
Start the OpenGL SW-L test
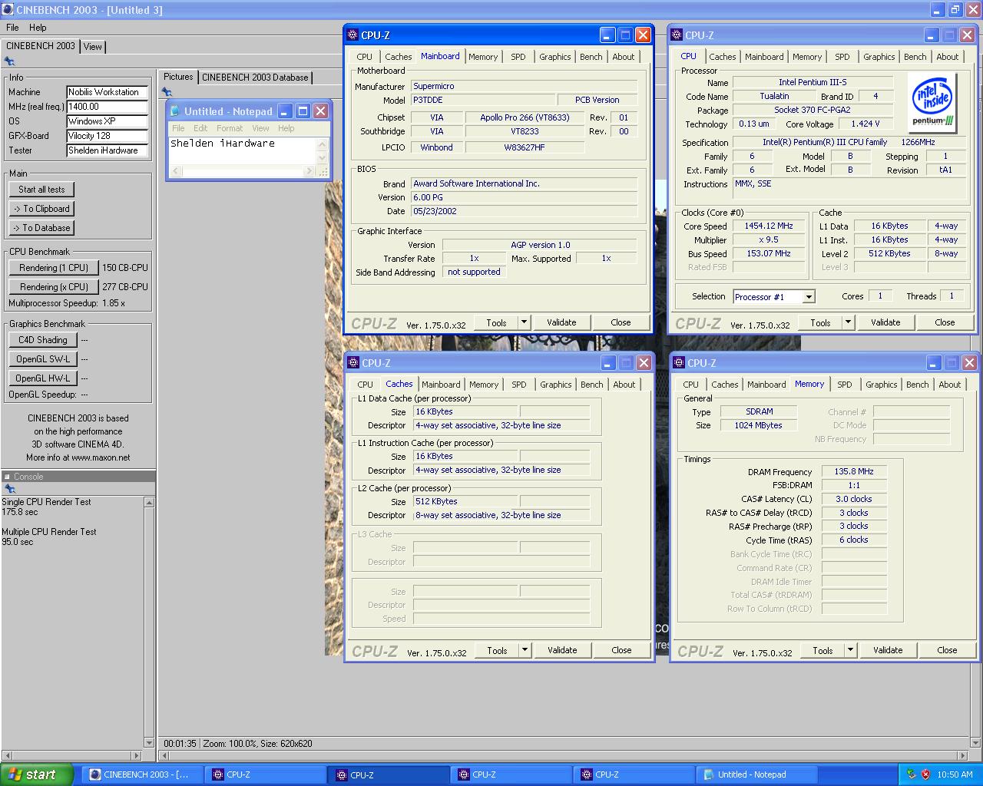click(43, 359)
